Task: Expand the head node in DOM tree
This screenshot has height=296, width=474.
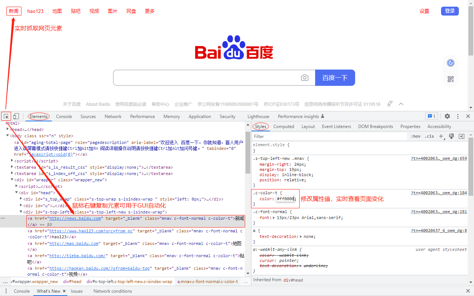Action: [x=8, y=129]
